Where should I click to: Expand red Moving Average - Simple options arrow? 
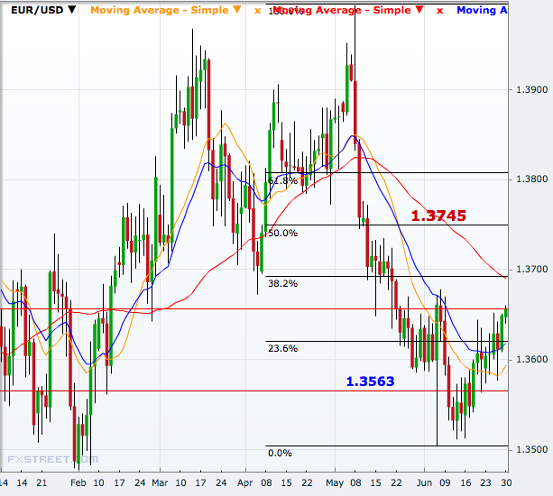[x=419, y=10]
